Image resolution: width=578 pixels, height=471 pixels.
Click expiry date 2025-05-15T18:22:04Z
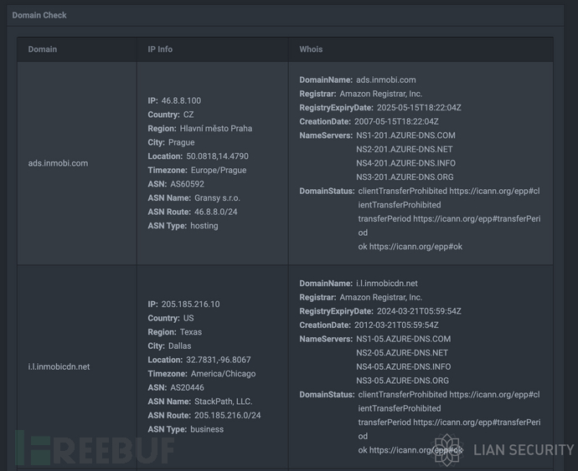(419, 108)
